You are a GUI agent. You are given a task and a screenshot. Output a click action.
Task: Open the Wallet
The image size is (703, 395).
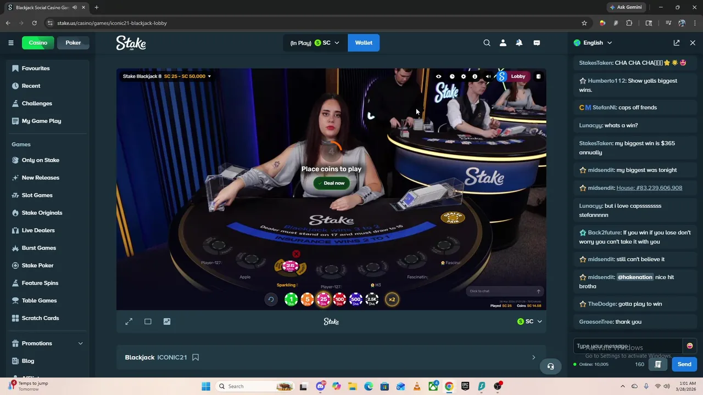point(364,43)
